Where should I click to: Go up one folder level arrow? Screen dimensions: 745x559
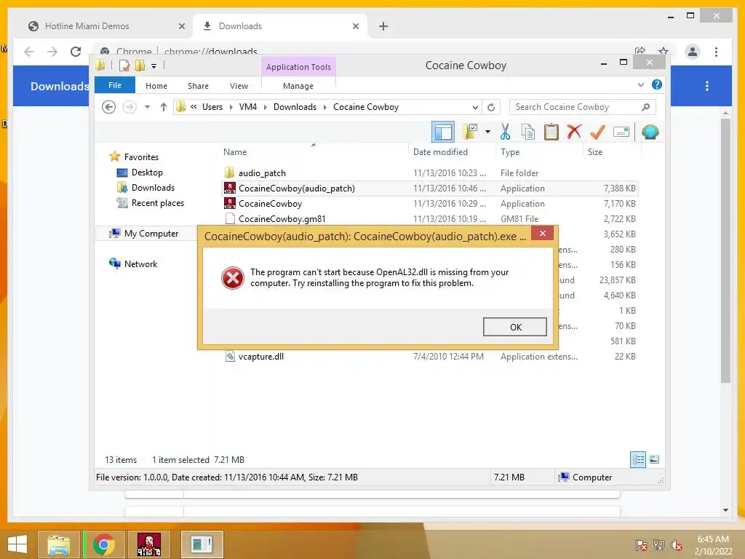pos(164,107)
